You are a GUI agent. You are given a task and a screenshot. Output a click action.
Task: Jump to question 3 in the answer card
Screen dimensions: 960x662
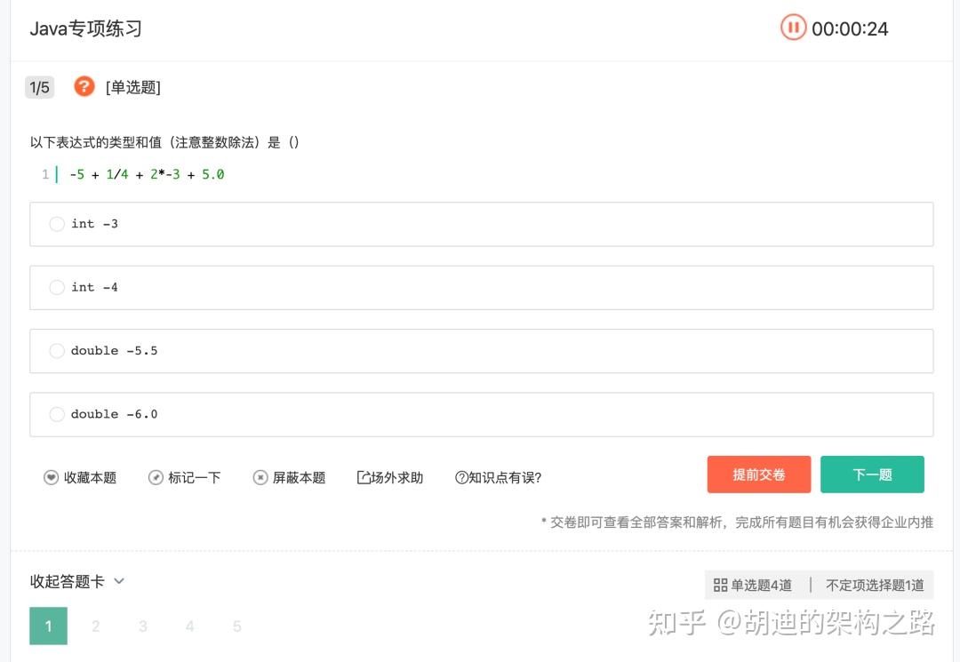(x=142, y=626)
